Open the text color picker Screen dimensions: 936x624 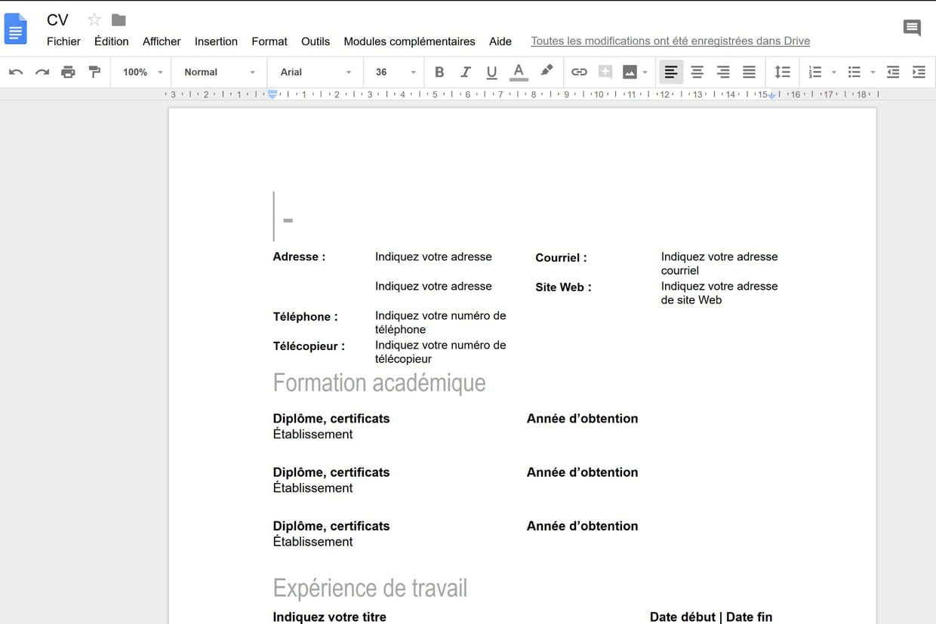[x=519, y=72]
